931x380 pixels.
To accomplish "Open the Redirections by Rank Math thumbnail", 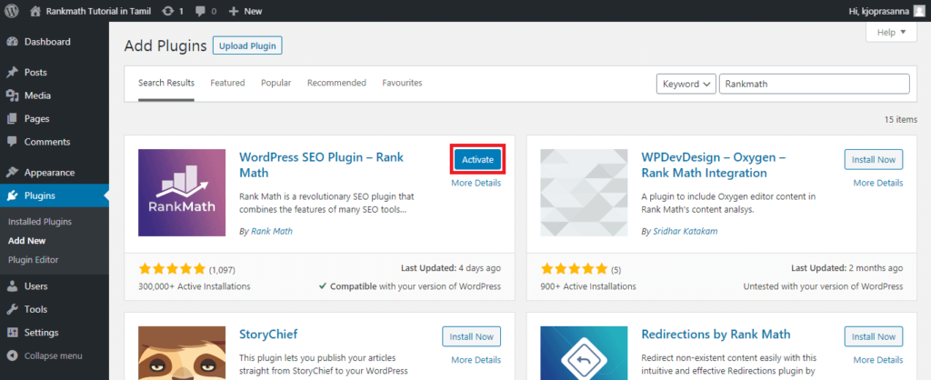I will click(x=585, y=353).
